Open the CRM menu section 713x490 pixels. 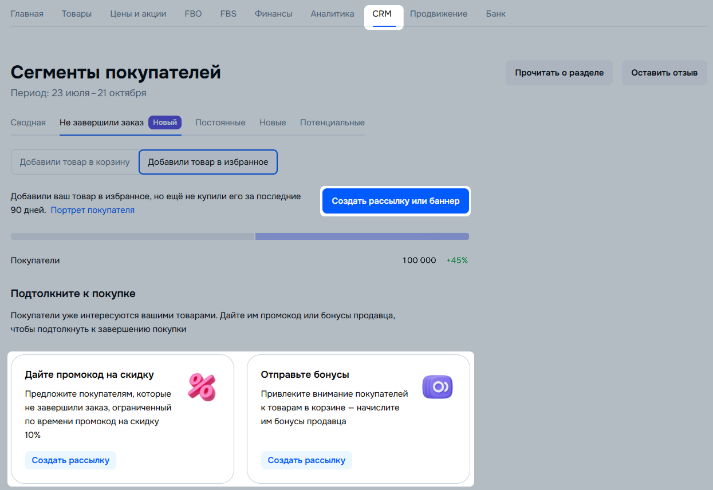click(382, 14)
